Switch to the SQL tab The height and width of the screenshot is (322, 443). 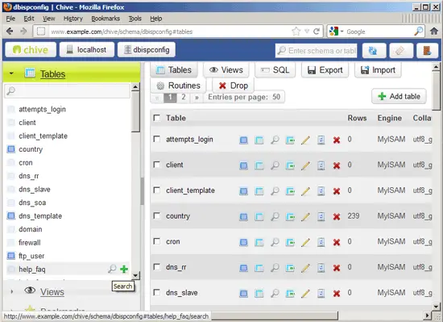coord(275,70)
